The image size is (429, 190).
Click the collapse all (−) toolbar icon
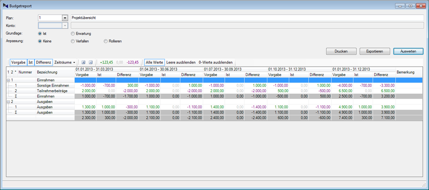(x=91, y=62)
